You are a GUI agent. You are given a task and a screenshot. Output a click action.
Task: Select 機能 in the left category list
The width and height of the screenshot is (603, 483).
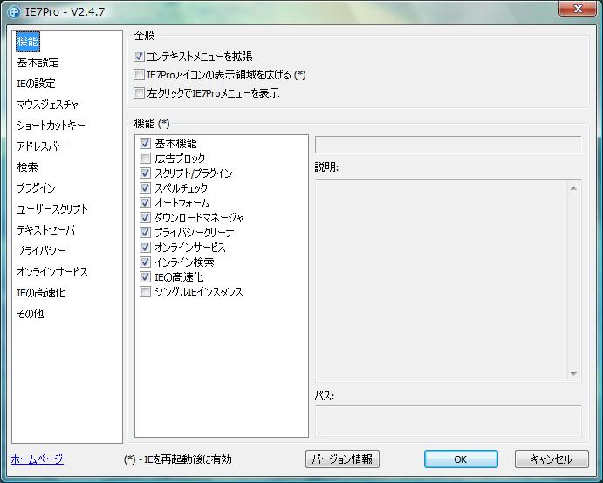click(28, 42)
